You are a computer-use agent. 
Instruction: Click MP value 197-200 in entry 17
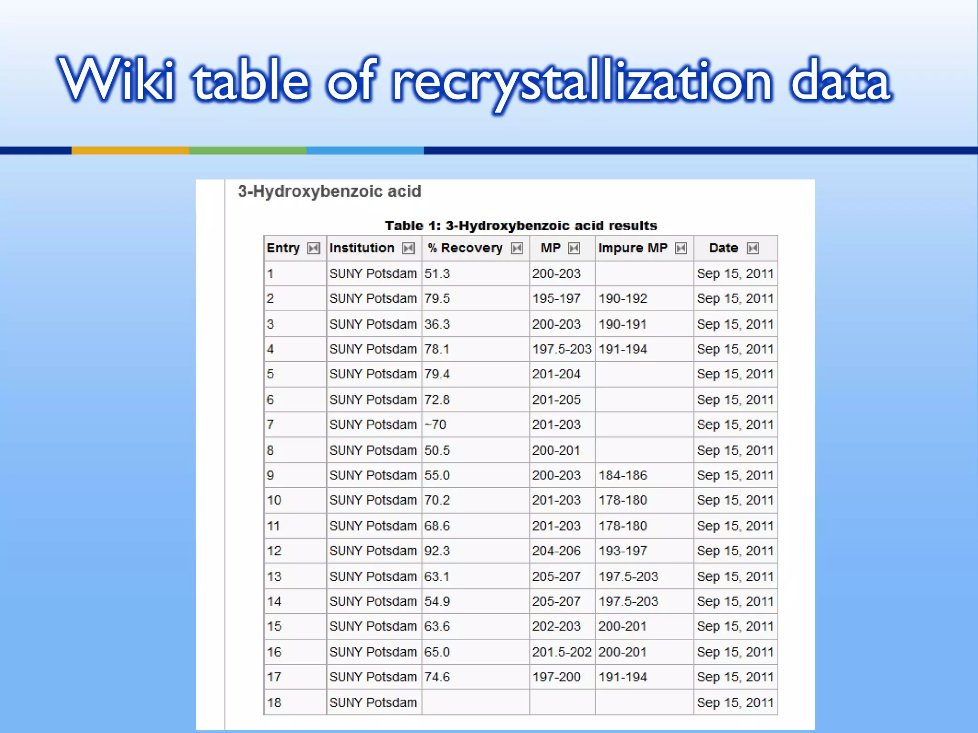(556, 677)
